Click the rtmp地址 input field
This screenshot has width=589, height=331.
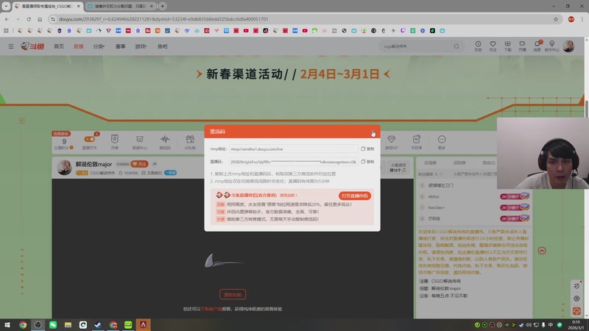pos(293,149)
